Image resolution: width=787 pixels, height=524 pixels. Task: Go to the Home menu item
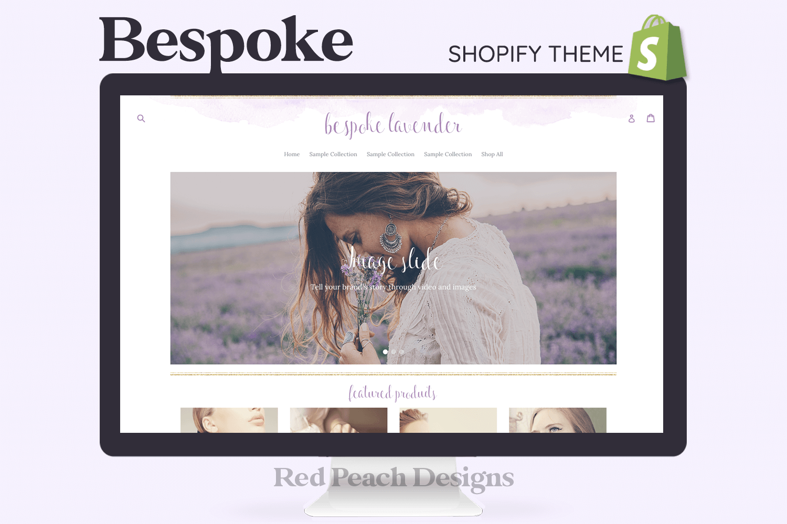[292, 154]
